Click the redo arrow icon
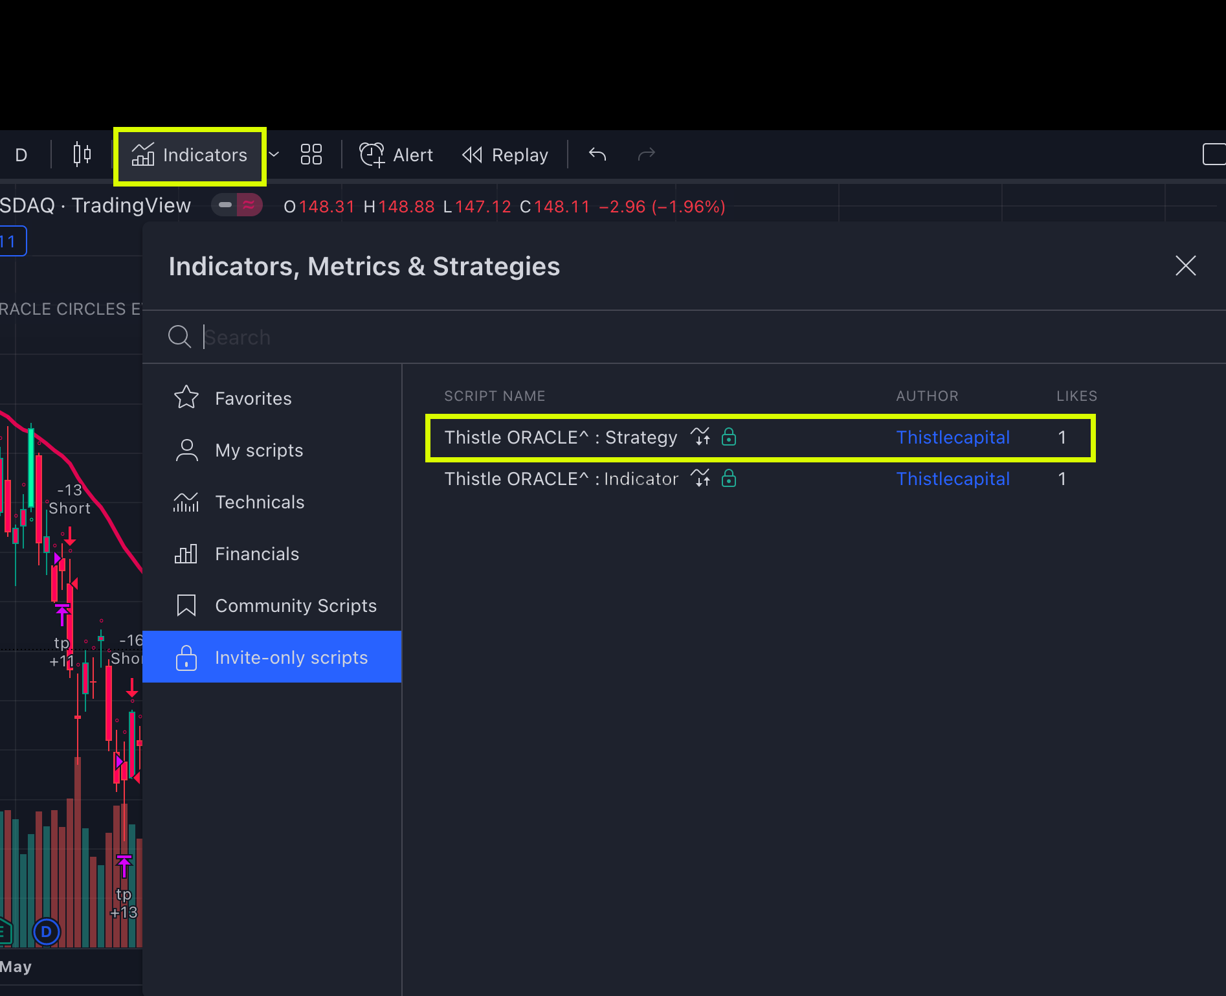Screen dimensions: 1226x996 coord(647,154)
